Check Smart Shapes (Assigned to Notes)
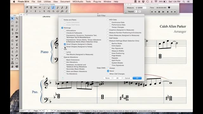 (x=65, y=47)
